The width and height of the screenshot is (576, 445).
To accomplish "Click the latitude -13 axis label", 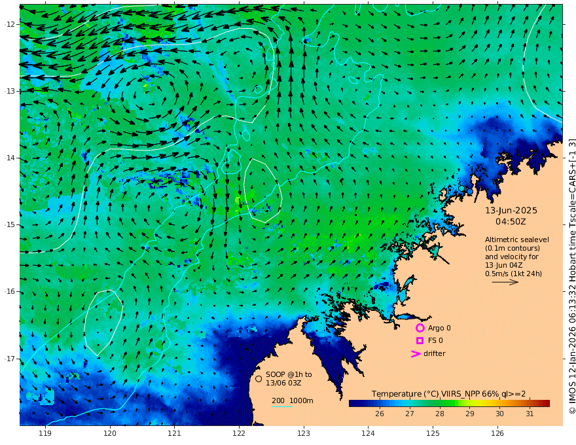I will coord(10,91).
